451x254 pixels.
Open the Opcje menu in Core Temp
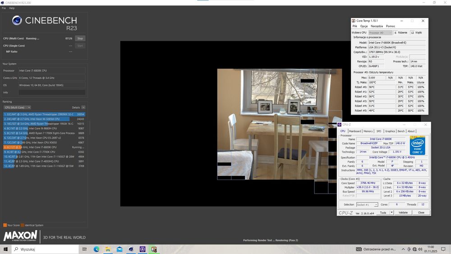coord(364,26)
